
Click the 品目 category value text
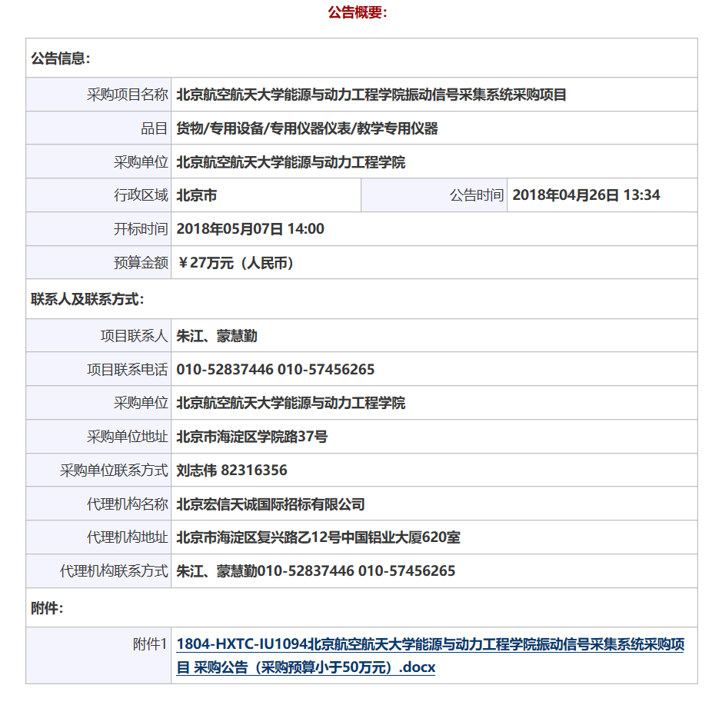(307, 129)
